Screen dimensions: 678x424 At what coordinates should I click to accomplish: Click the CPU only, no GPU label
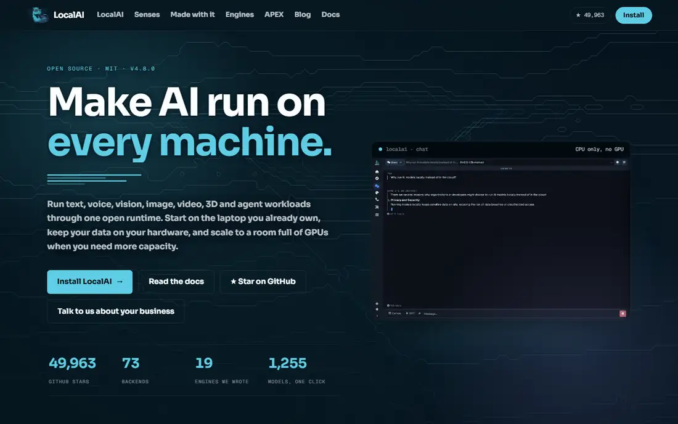(x=599, y=150)
